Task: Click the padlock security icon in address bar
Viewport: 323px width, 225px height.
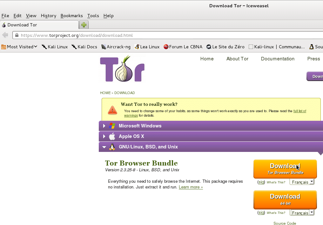Action: point(17,35)
